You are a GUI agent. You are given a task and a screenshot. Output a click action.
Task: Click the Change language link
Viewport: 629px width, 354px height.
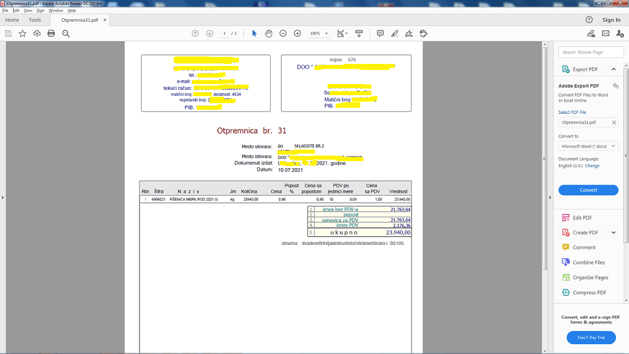pos(592,166)
